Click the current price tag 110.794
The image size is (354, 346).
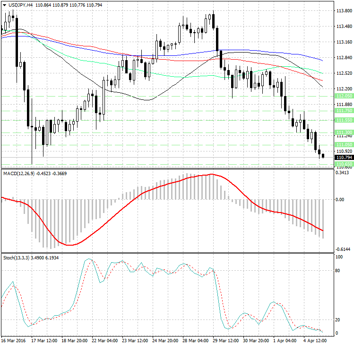(x=344, y=151)
